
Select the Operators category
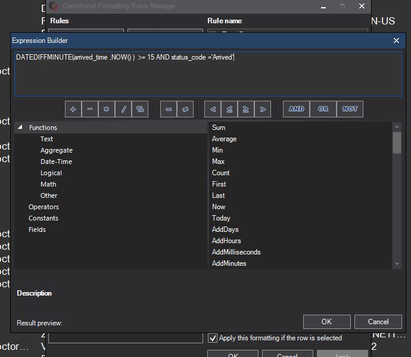click(43, 207)
